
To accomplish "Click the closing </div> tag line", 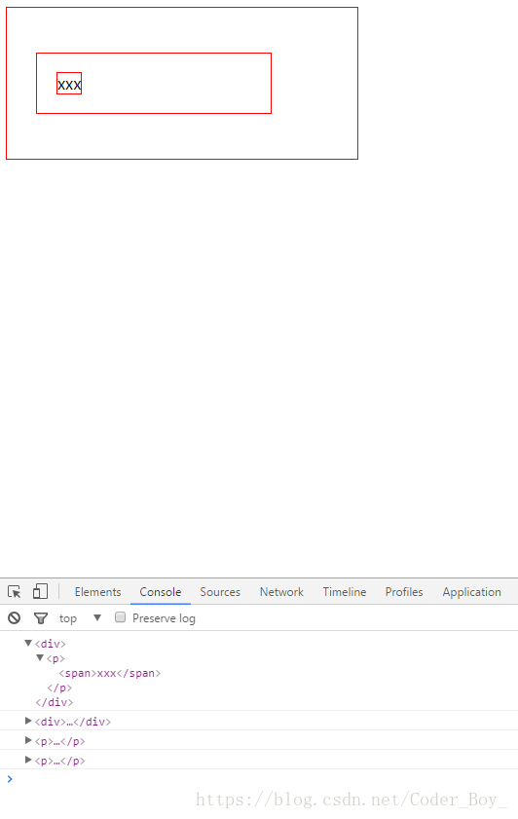I will (55, 702).
